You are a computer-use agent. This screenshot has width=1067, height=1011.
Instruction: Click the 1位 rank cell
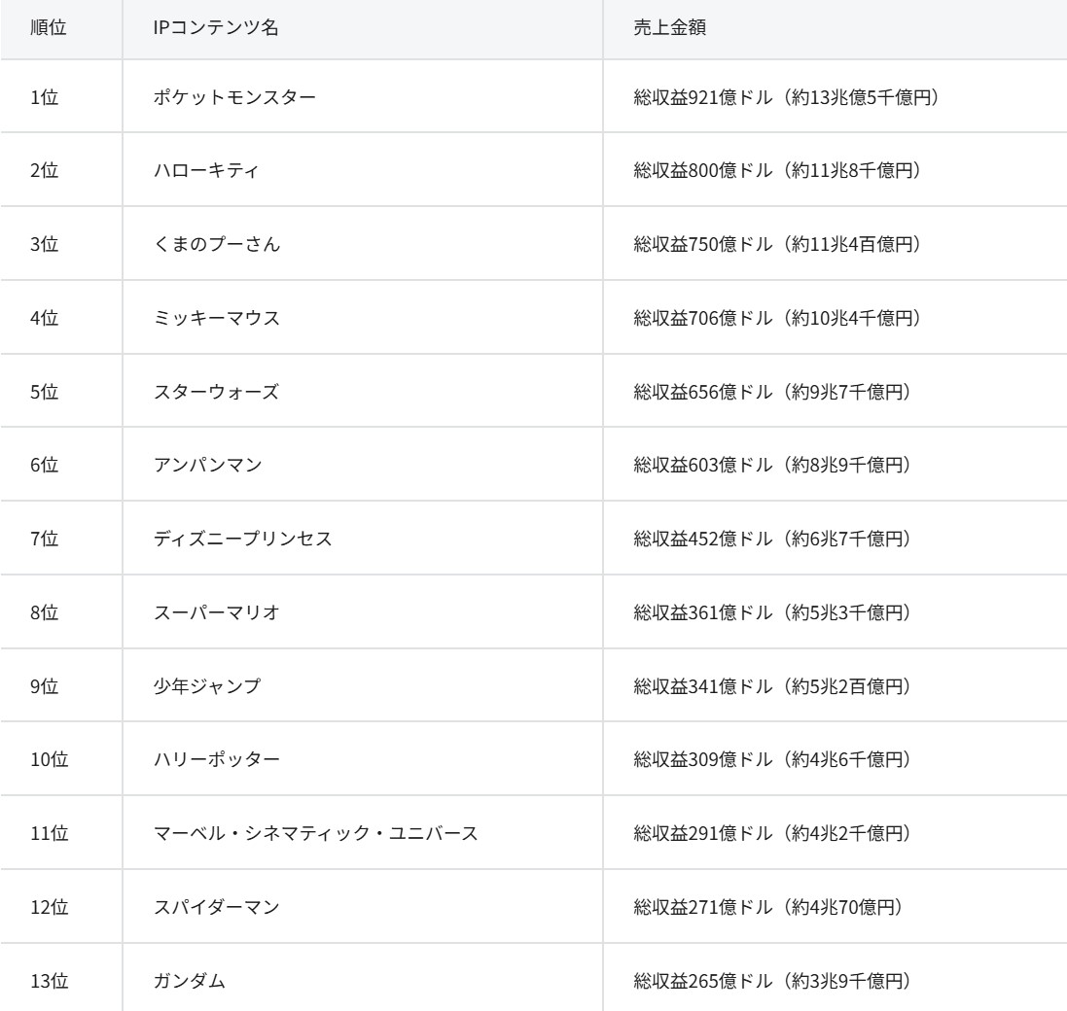click(x=46, y=97)
